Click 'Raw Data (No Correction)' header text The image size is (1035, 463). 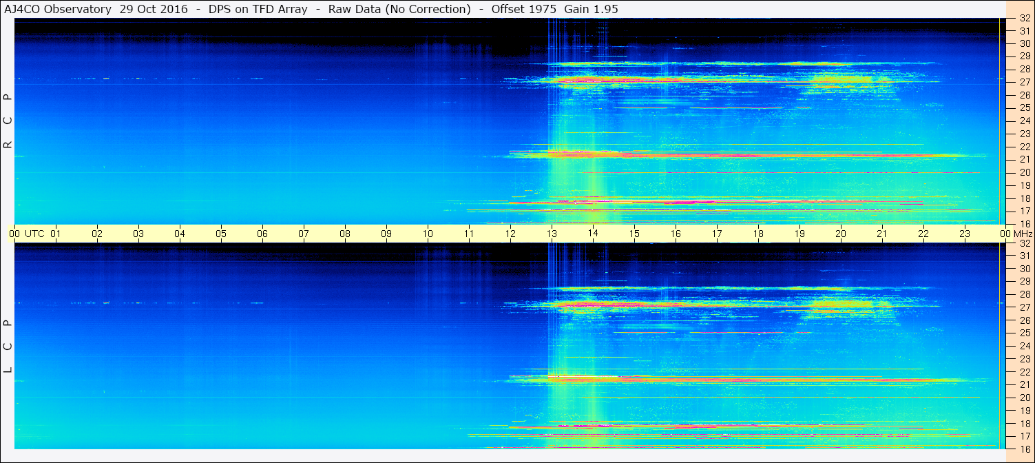[399, 9]
